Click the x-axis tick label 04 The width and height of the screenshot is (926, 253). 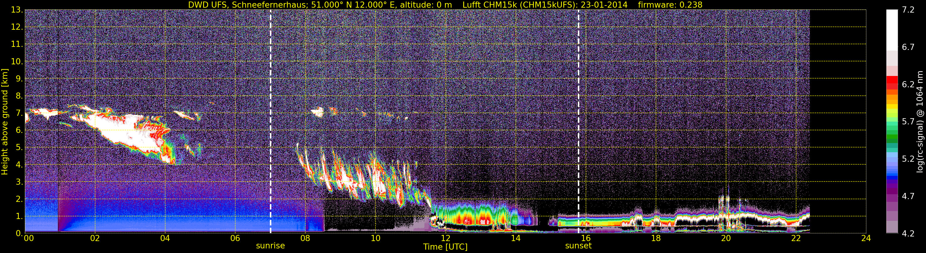point(165,238)
